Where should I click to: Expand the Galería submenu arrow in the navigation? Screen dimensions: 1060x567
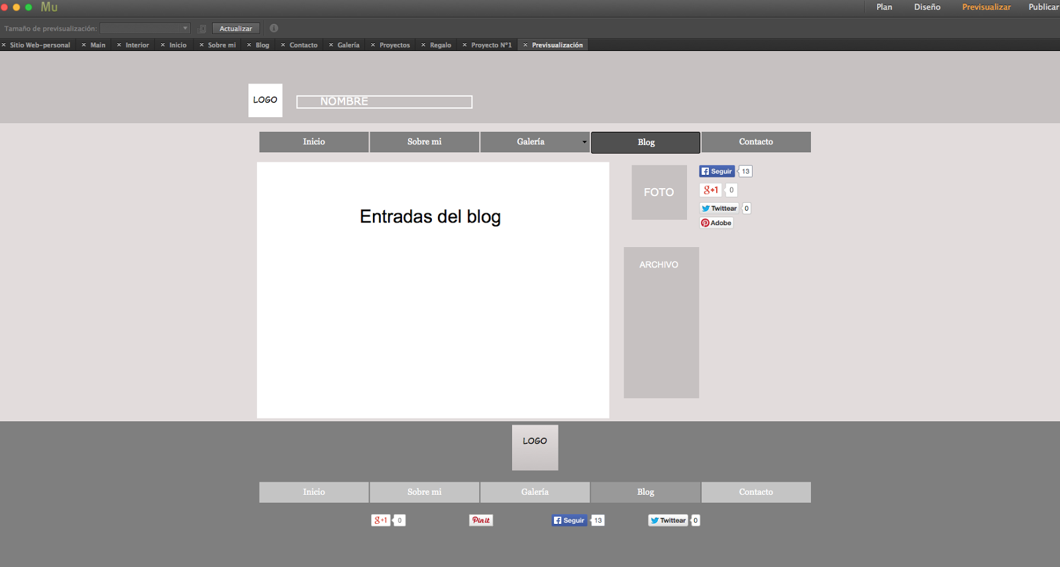coord(584,142)
